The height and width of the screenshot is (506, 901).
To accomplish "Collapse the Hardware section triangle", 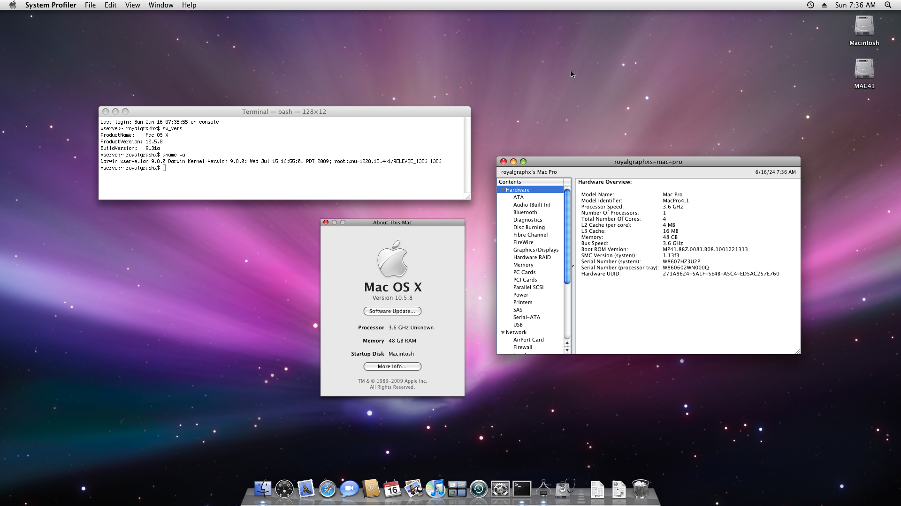I will (x=503, y=190).
